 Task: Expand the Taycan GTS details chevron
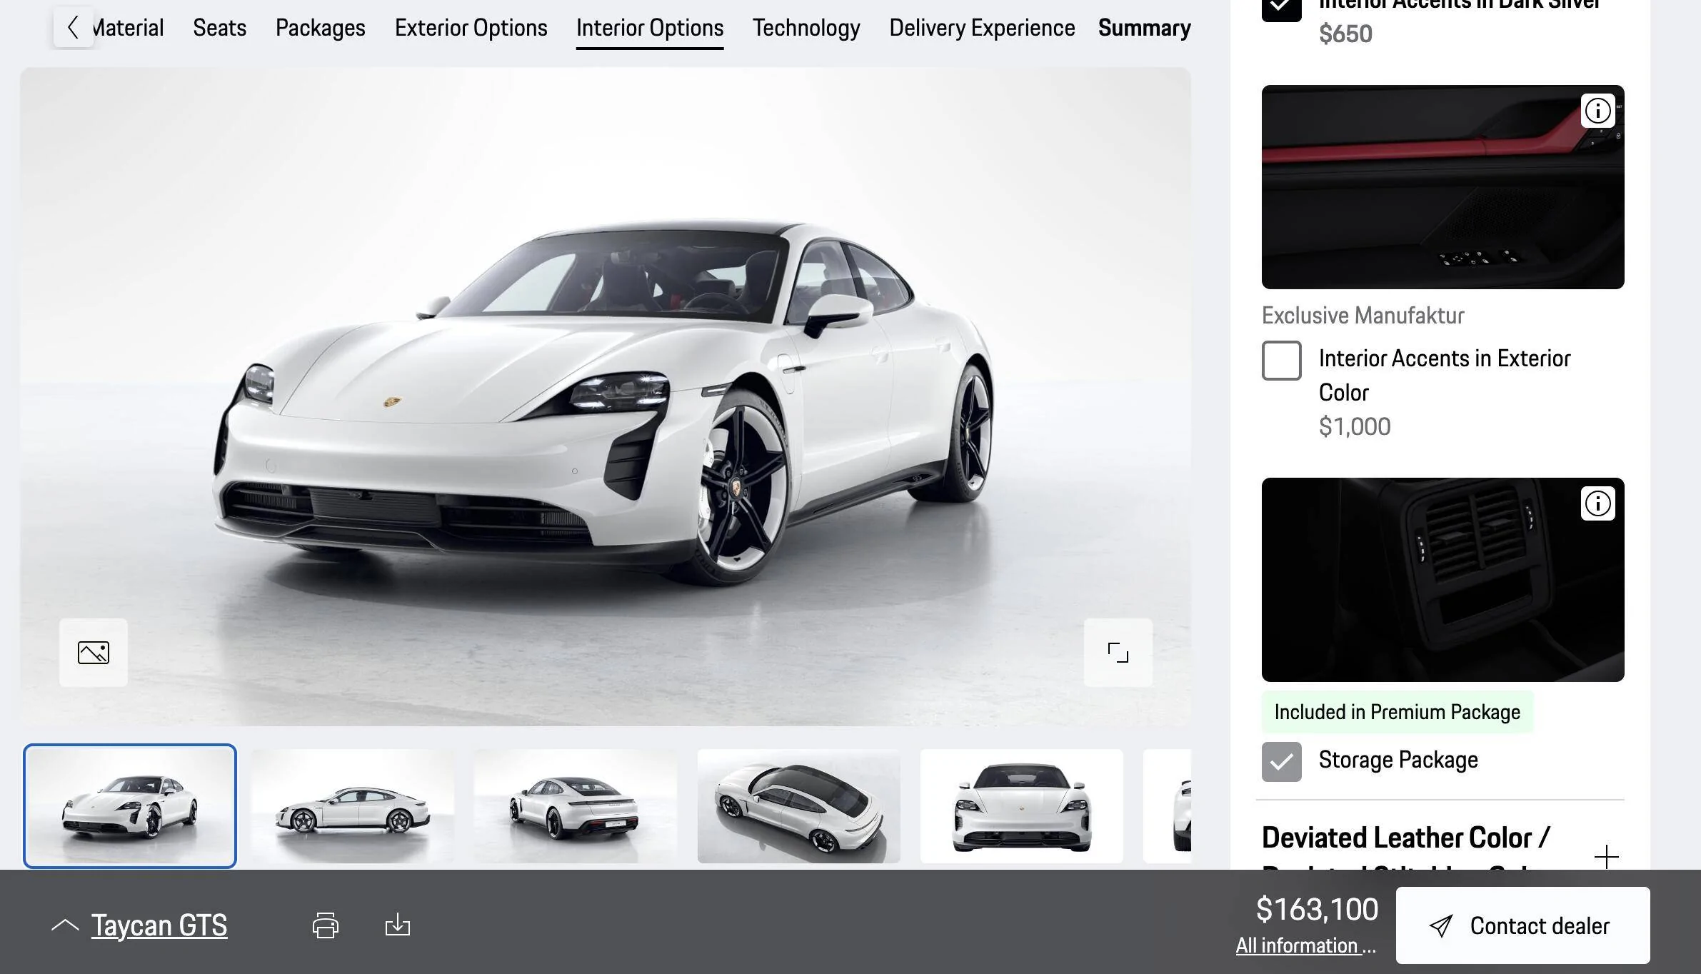[65, 925]
